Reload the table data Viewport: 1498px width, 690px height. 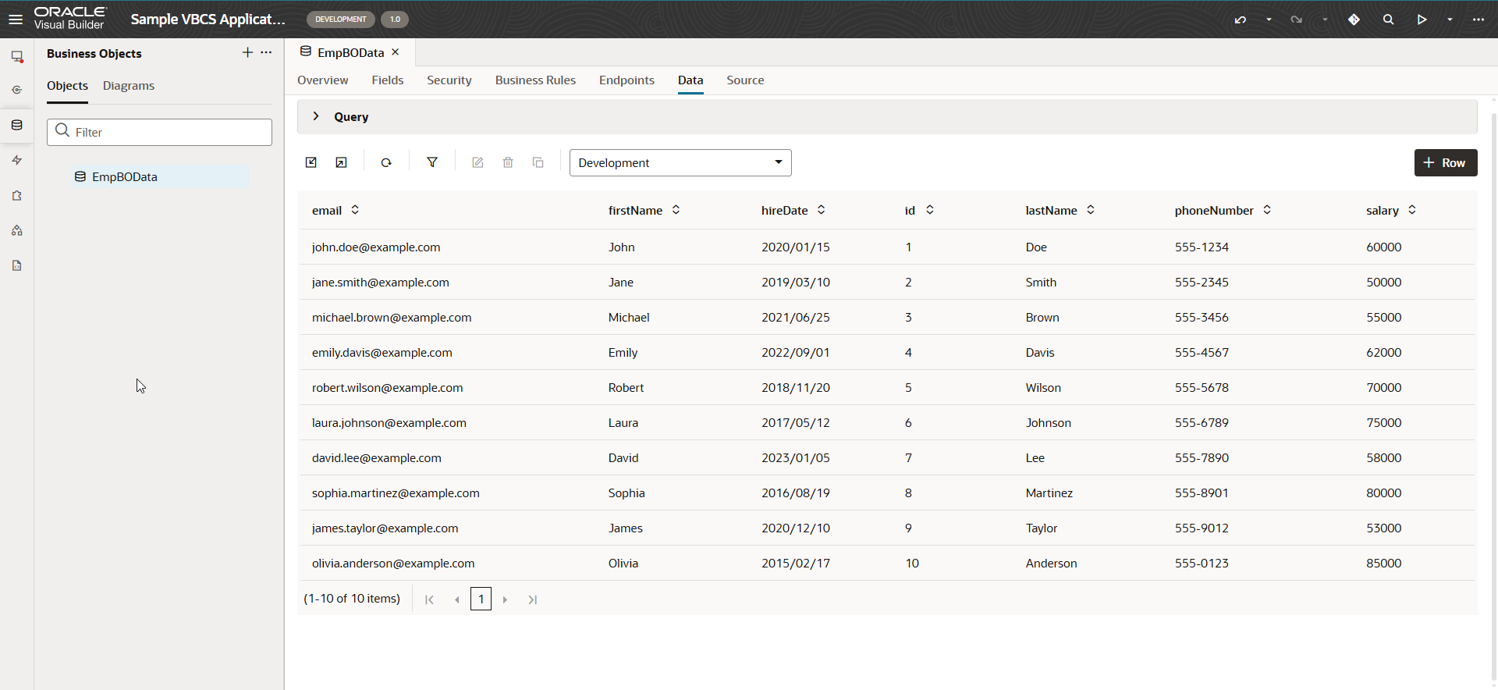pos(386,162)
